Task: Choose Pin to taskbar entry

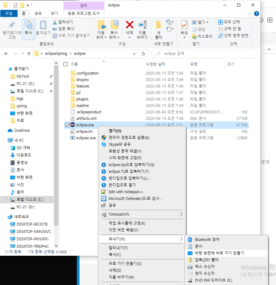Action: 142,223
